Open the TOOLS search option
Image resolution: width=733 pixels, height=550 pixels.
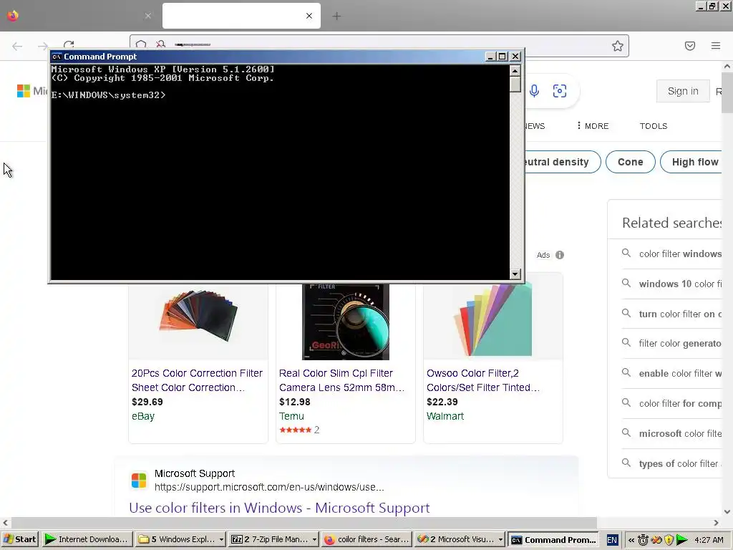[654, 126]
